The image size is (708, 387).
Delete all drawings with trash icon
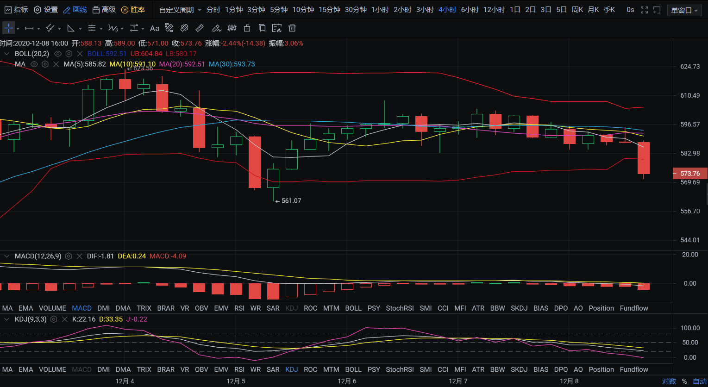pos(292,28)
